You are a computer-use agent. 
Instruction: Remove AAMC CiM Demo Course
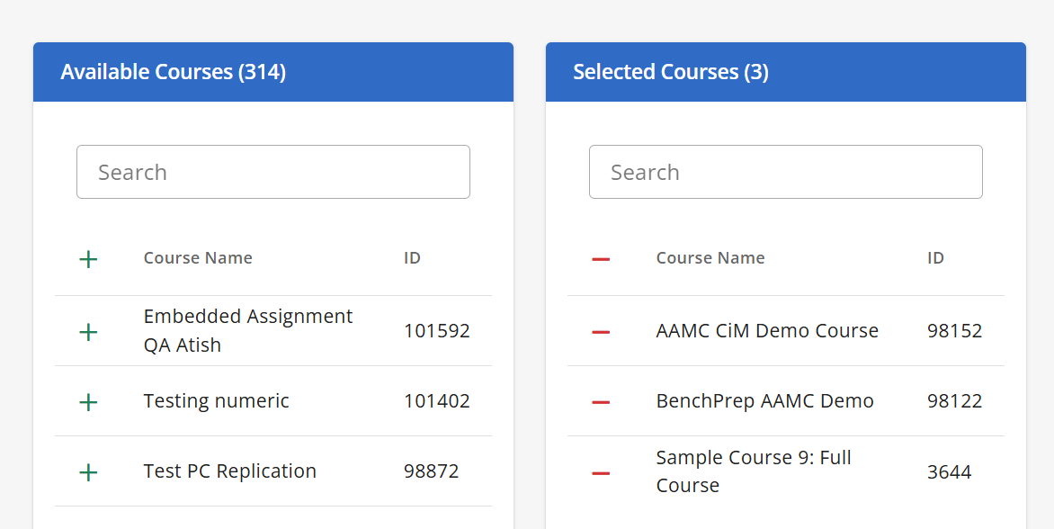pyautogui.click(x=601, y=332)
